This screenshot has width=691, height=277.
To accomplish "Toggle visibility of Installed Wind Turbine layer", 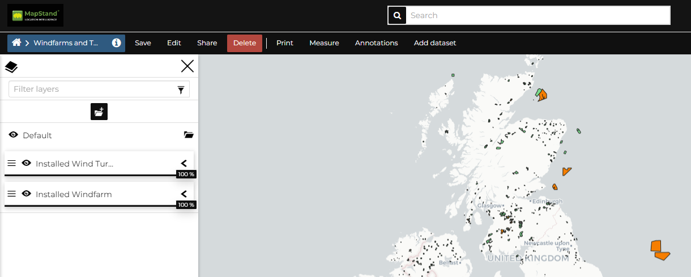I will 26,163.
